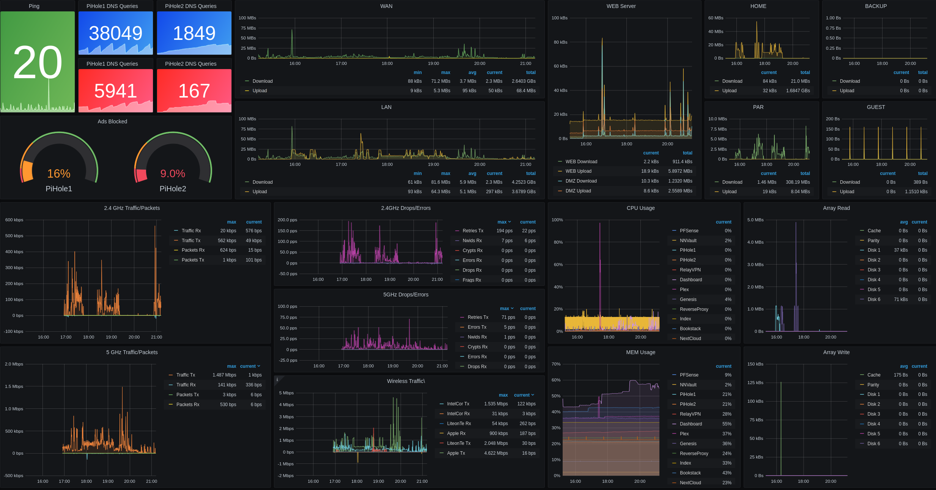Select Crypts Rx row in 5GHz Drops legend
936x490 pixels.
(497, 347)
